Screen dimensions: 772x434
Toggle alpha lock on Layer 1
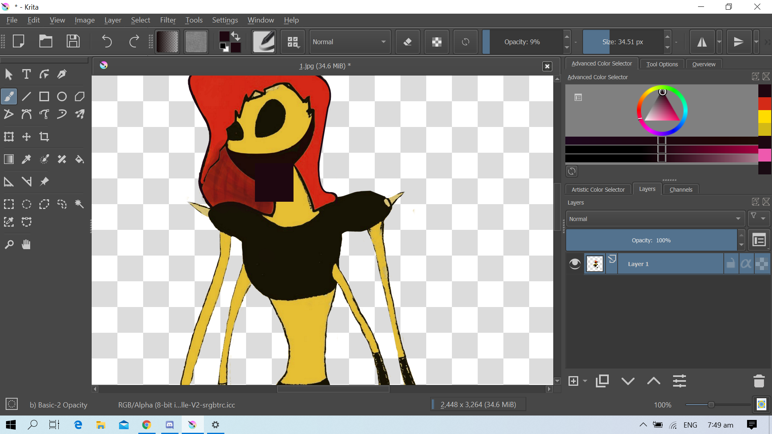762,264
